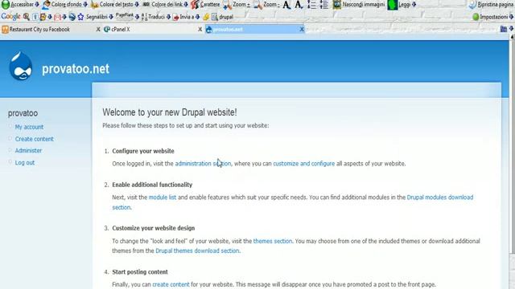Viewport: 515px width, 289px height.
Task: Click the yellow highlighter icon in Google toolbar
Action: coord(206,17)
